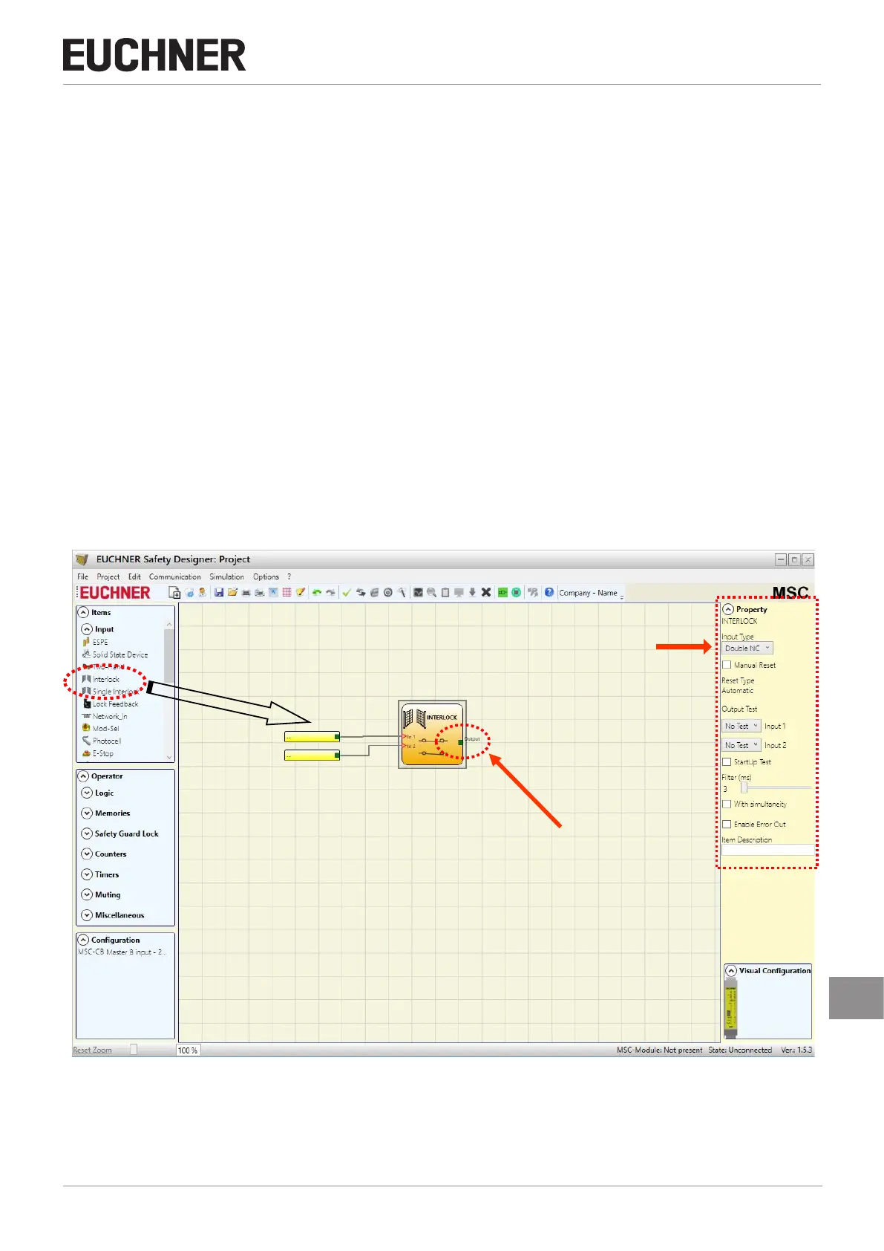Screen dimensions: 884x1251
Task: Collapse the Visual Configuration panel
Action: click(731, 971)
